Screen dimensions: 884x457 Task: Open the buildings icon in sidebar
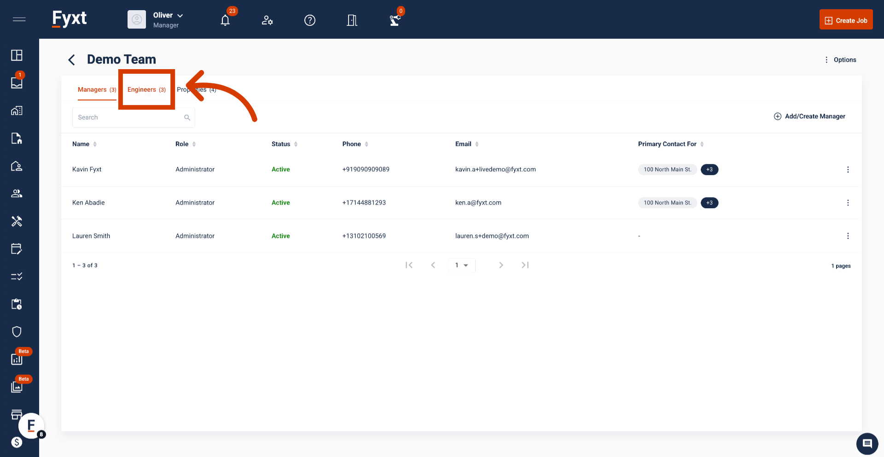coord(17,111)
